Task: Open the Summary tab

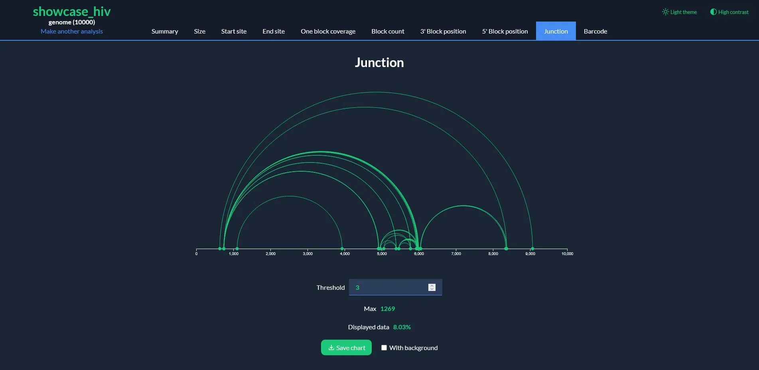Action: point(165,31)
